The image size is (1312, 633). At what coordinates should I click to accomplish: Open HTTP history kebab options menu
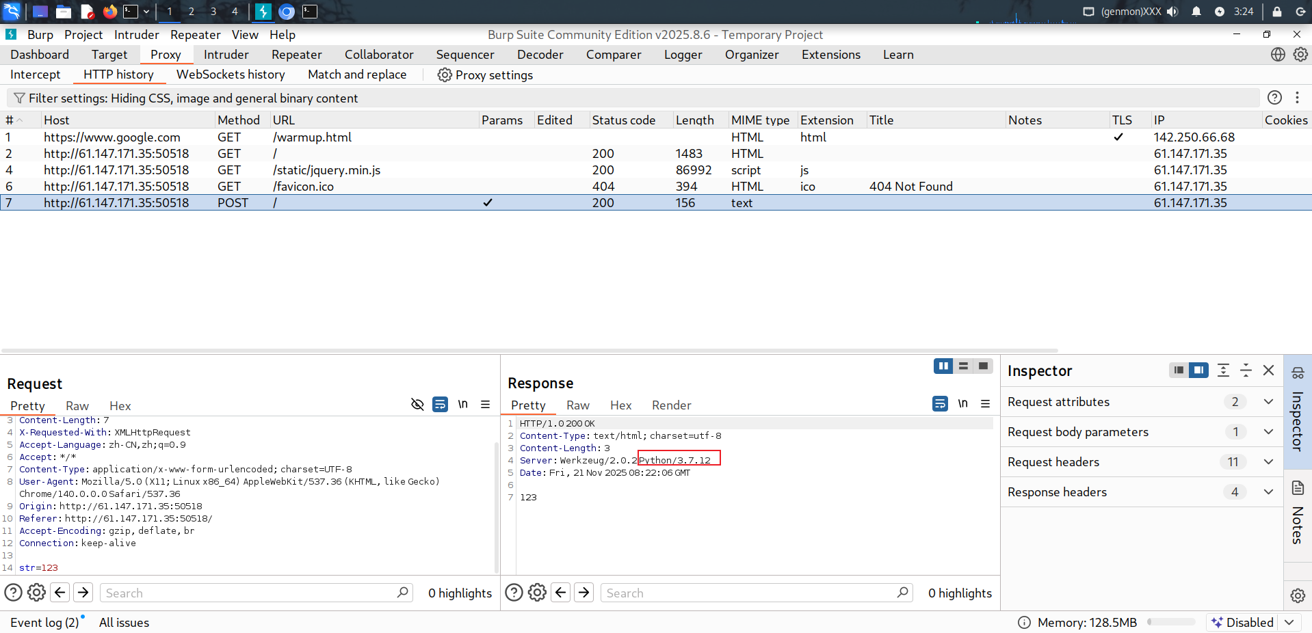click(x=1297, y=98)
